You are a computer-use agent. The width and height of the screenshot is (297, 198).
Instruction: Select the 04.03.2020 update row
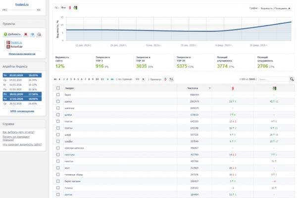point(22,80)
